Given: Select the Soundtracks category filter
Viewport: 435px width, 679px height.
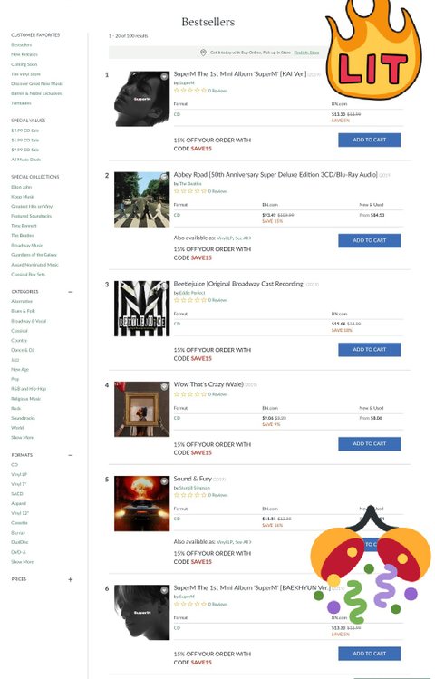Looking at the screenshot, I should (23, 418).
